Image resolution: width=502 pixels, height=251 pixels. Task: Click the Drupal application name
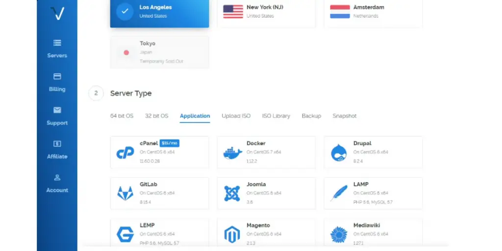pos(362,143)
